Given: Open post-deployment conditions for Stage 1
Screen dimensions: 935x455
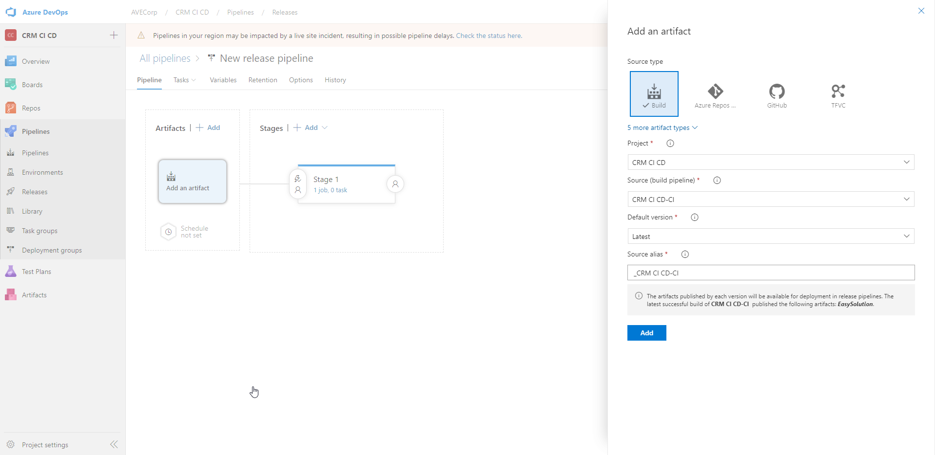Looking at the screenshot, I should point(395,184).
